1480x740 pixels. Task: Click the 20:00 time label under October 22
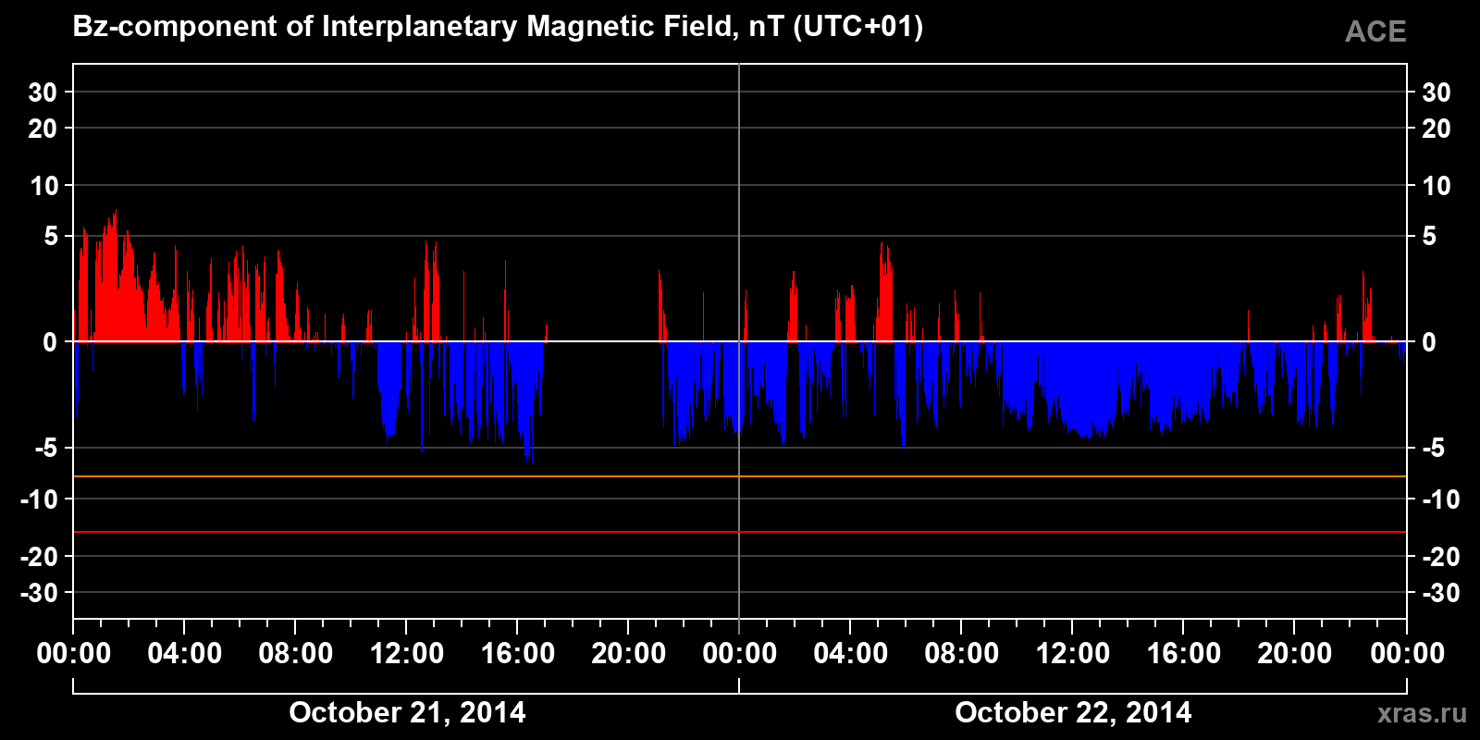[1295, 653]
